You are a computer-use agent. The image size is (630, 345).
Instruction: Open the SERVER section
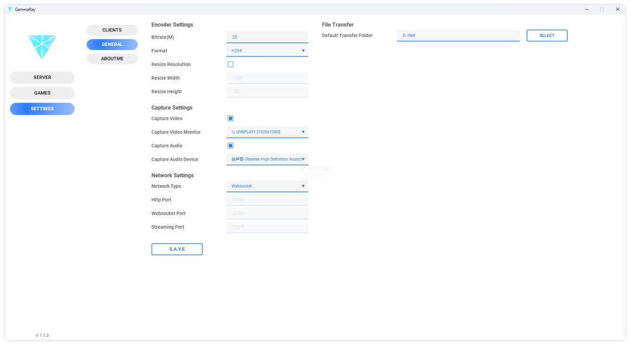[42, 77]
